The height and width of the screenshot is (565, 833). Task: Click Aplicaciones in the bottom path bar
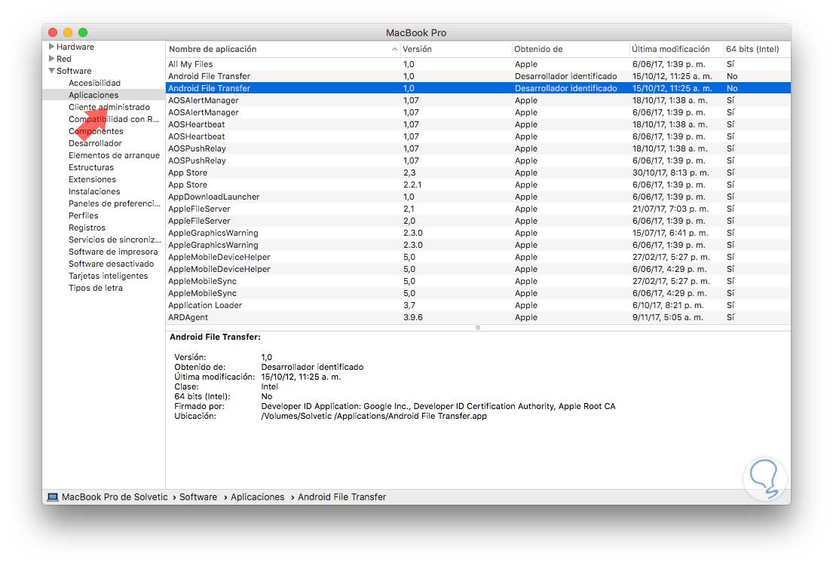[257, 497]
